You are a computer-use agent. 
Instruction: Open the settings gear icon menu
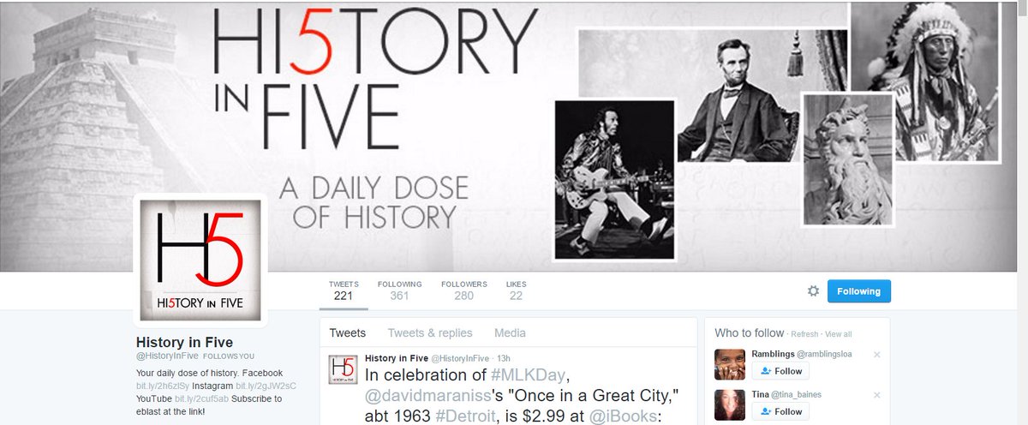814,291
